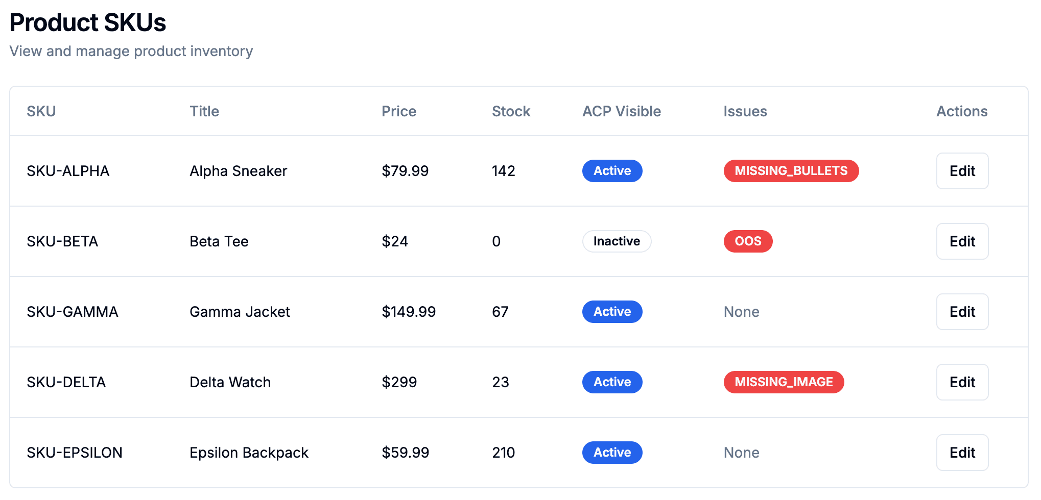Viewport: 1041px width, 500px height.
Task: Click Edit for Epsilon Backpack
Action: click(962, 453)
